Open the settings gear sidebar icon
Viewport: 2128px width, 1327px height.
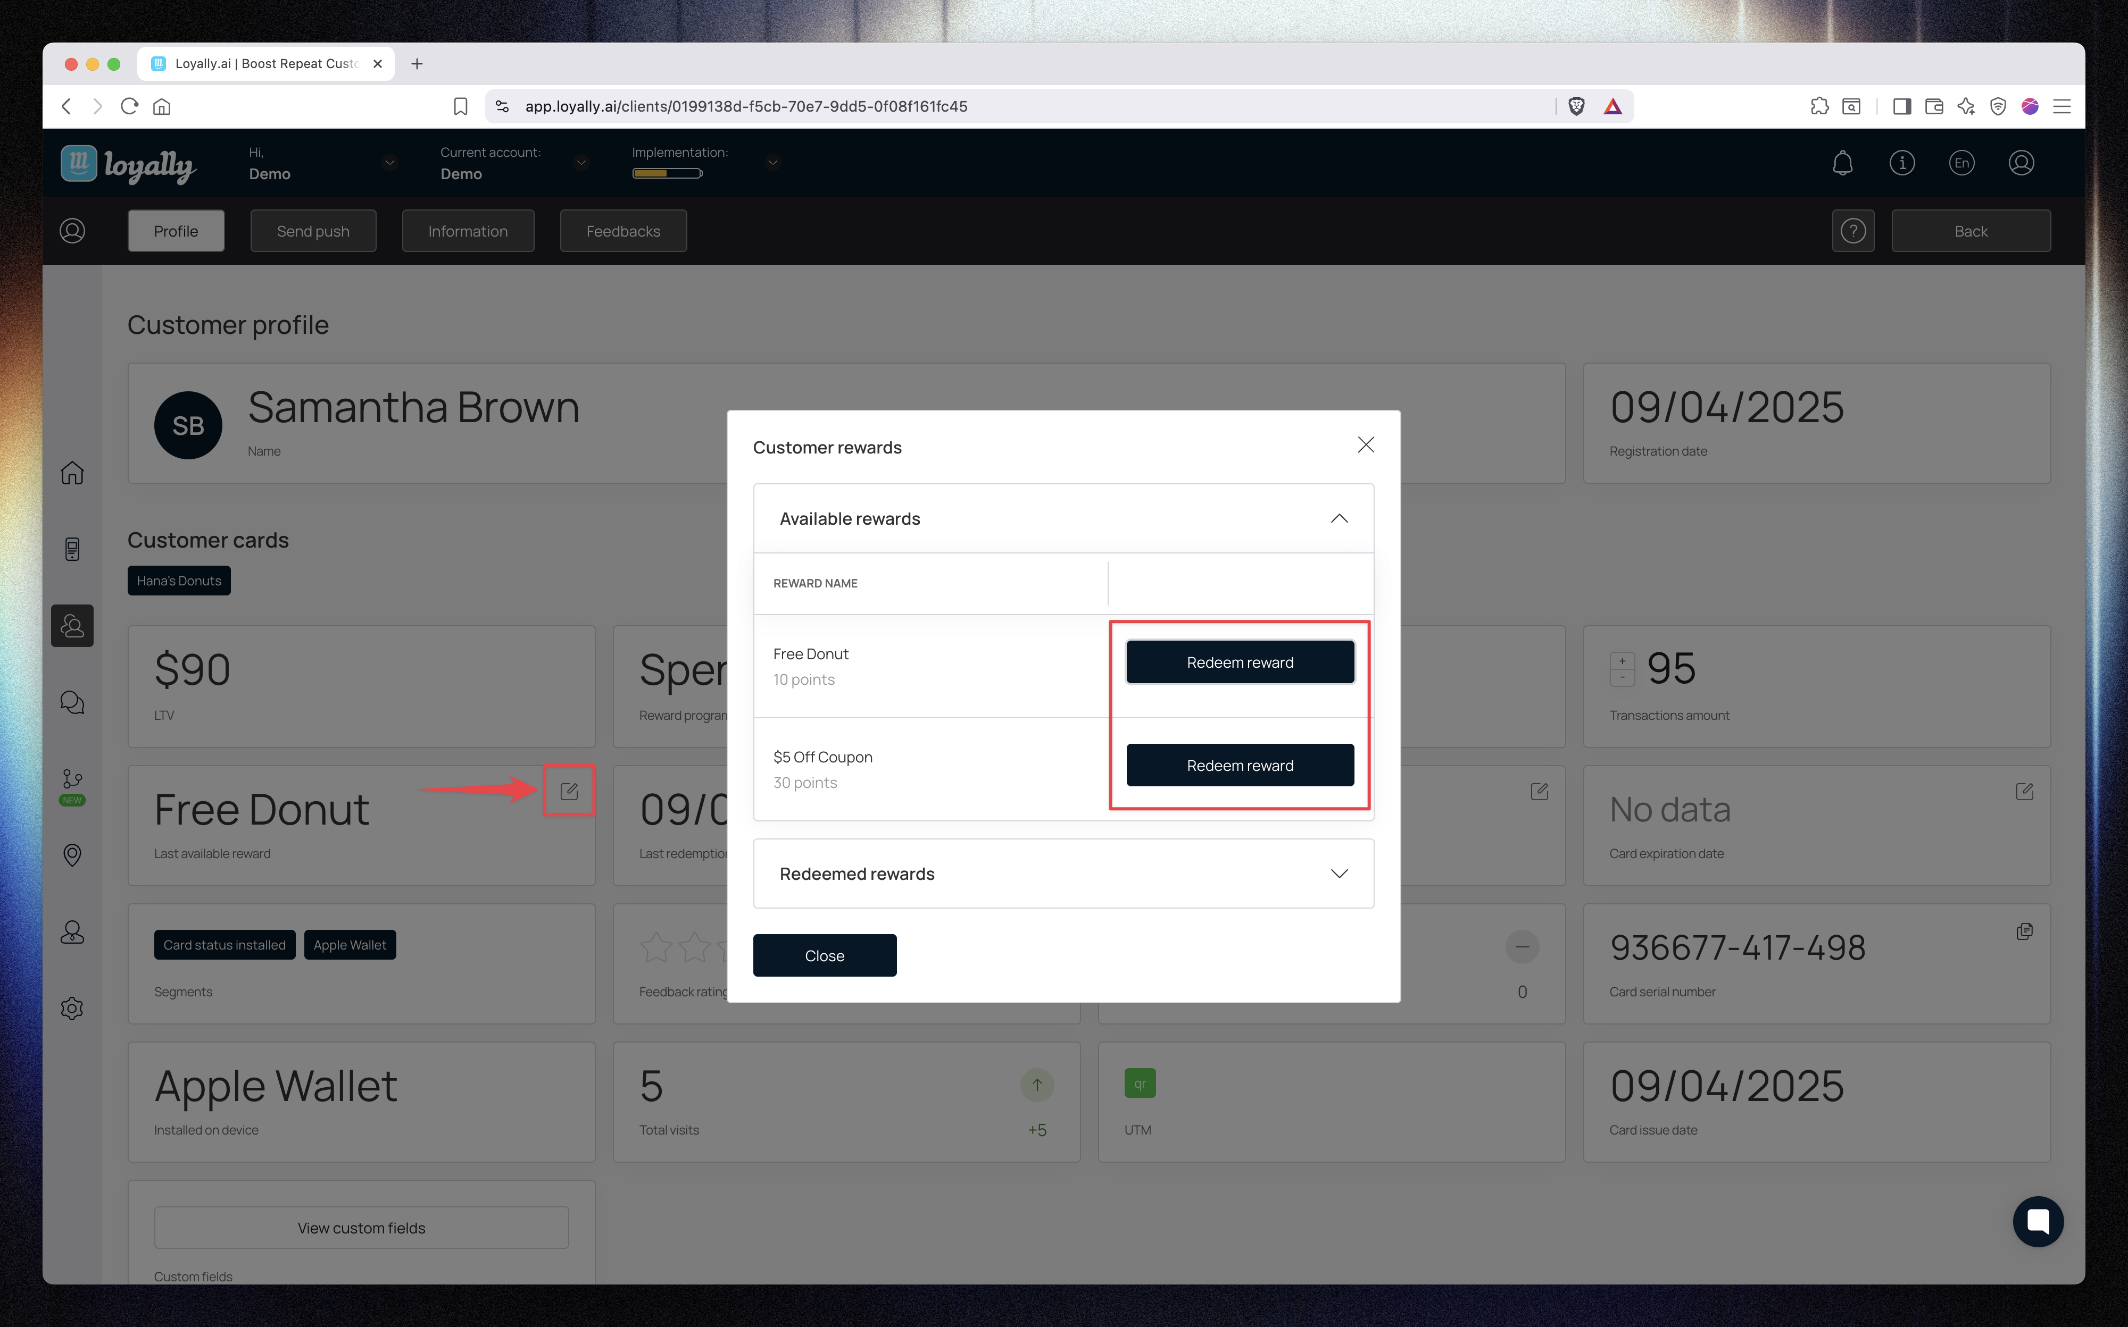pyautogui.click(x=72, y=1007)
